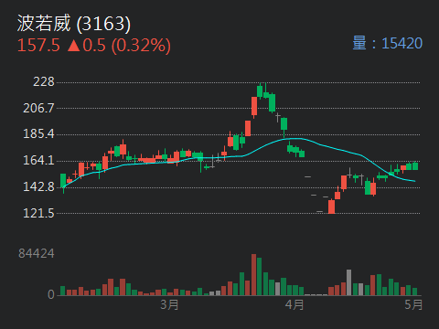Click the 206.7 price axis label
The width and height of the screenshot is (439, 329).
[x=38, y=108]
